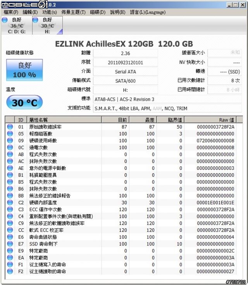This screenshot has width=248, height=285.
Task: Click status icon of attribute 0C
Action: tap(10, 147)
